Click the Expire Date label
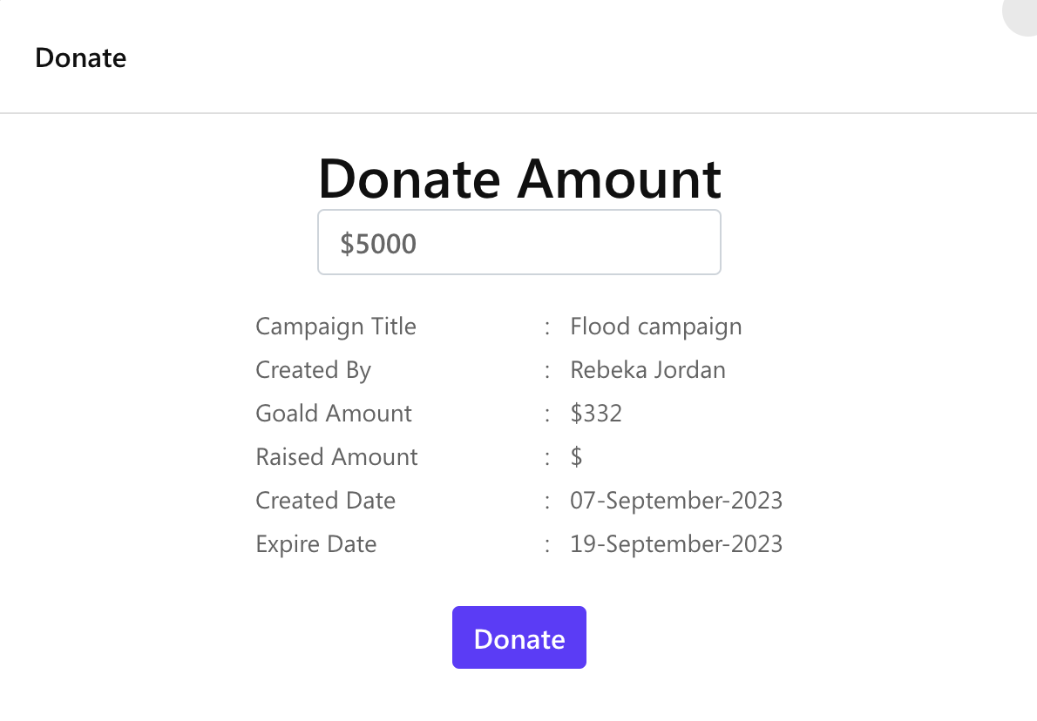Screen dimensions: 1037x721 pyautogui.click(x=315, y=544)
